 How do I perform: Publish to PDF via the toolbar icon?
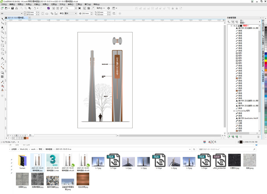(62, 8)
